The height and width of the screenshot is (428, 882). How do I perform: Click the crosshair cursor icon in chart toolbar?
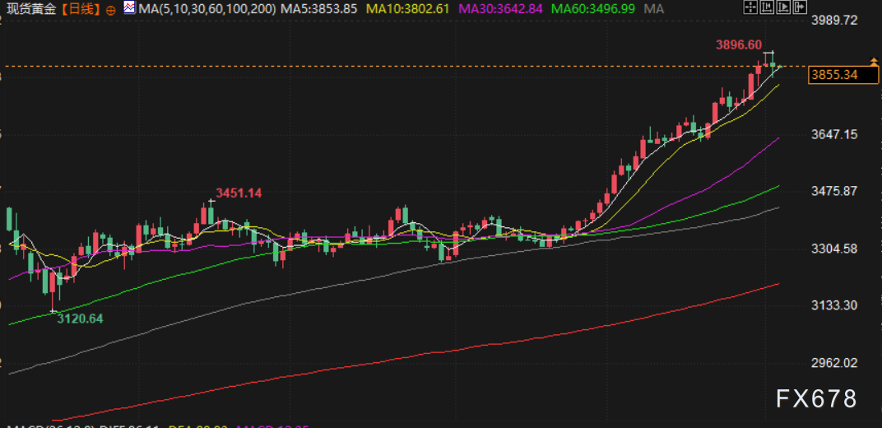750,7
